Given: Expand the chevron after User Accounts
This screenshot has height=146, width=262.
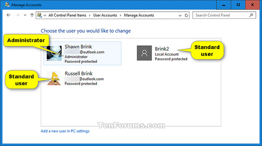Looking at the screenshot, I should coord(121,15).
